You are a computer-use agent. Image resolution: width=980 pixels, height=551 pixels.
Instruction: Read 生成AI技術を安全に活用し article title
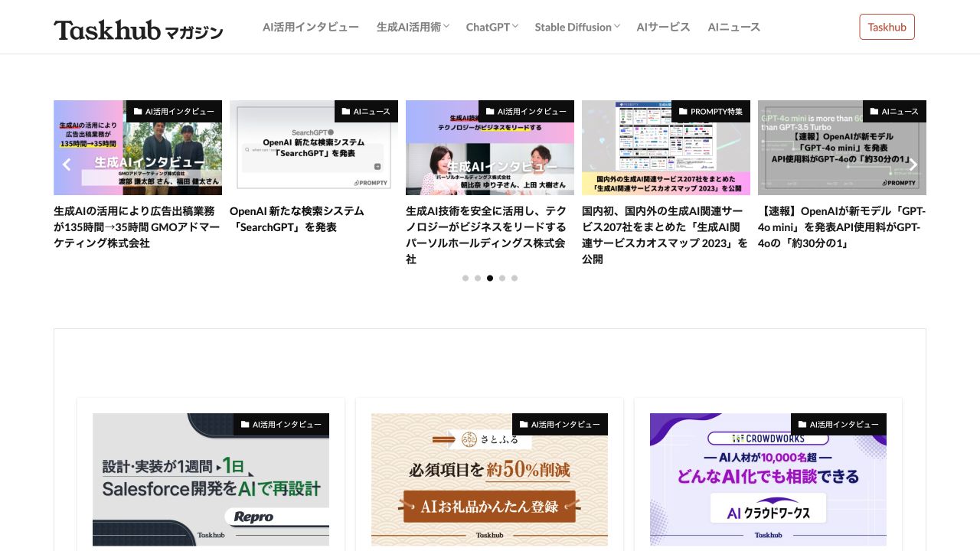(x=487, y=235)
